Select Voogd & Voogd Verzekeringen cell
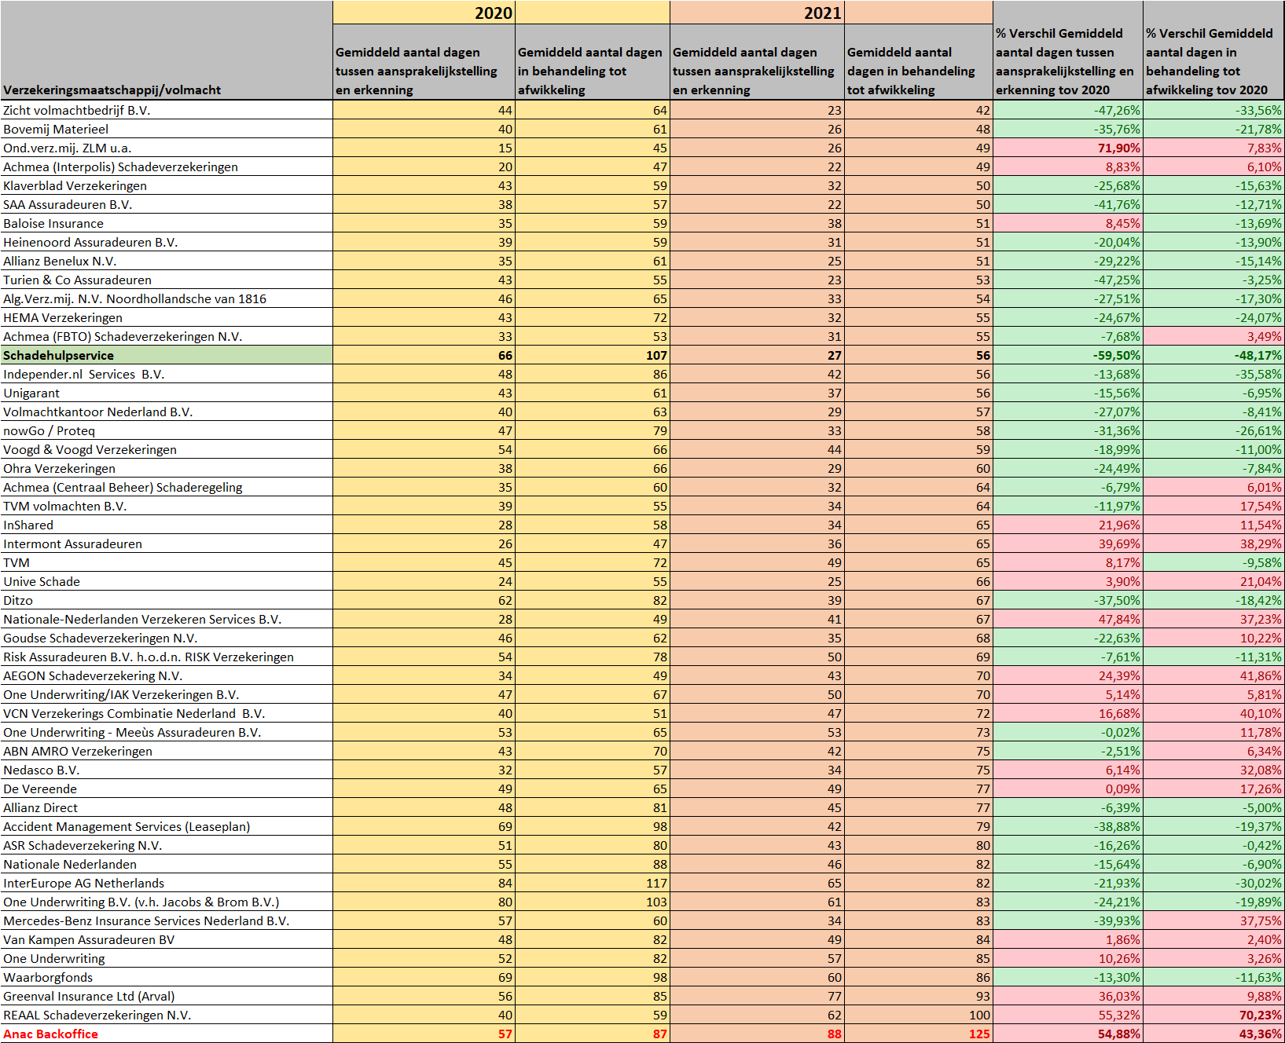1285x1043 pixels. [167, 449]
